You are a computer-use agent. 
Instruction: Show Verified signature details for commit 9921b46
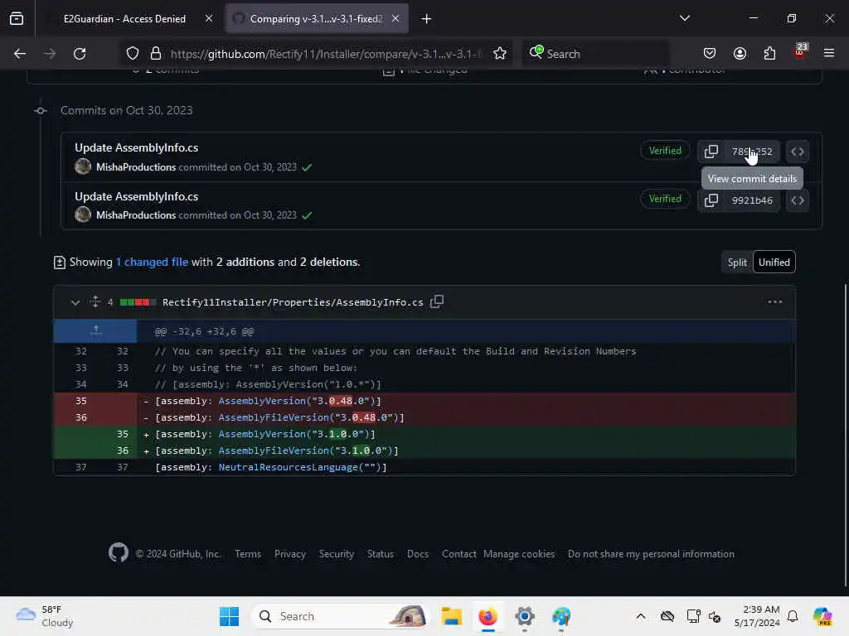665,199
